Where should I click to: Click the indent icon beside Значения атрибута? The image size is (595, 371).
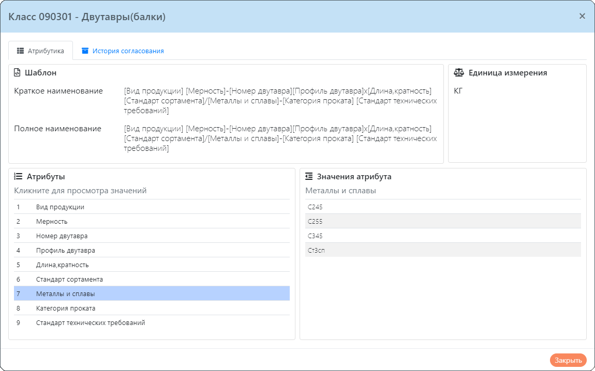[x=309, y=177]
